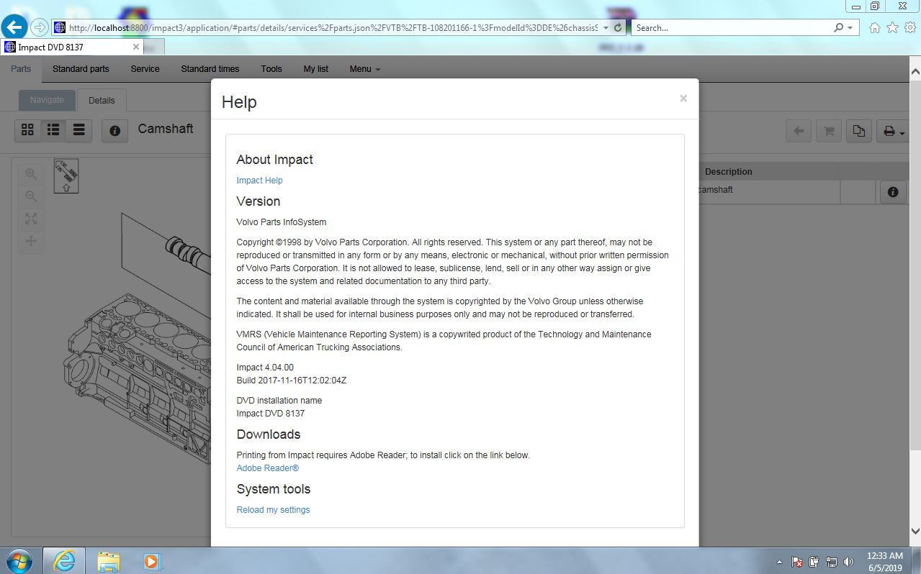Screen dimensions: 921x574
Task: Open the Menu dropdown in the navbar
Action: click(x=365, y=69)
